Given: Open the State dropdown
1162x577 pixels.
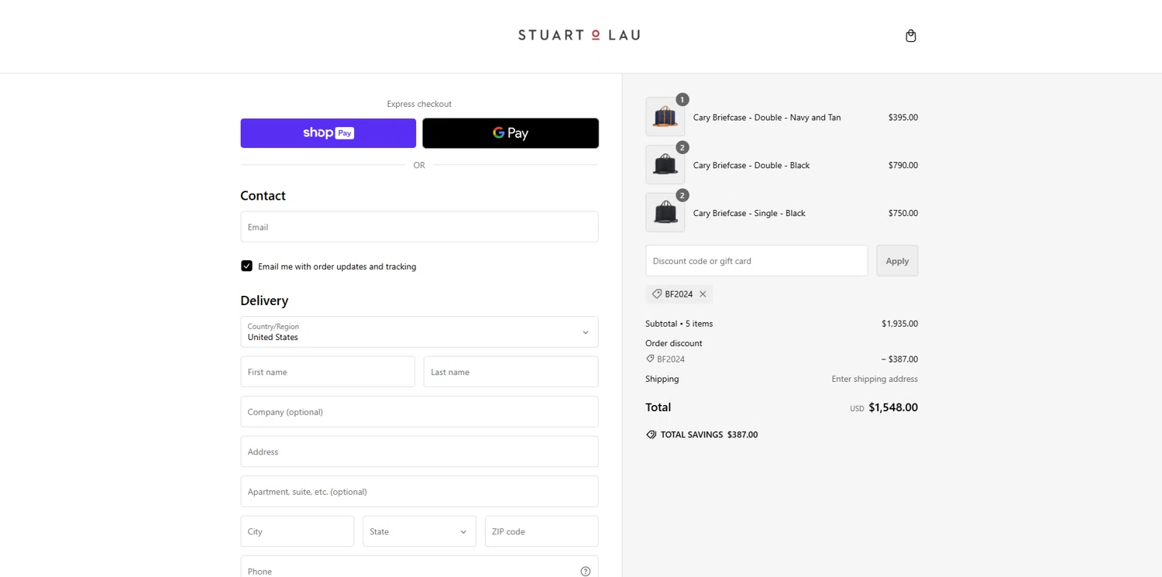Looking at the screenshot, I should tap(419, 531).
